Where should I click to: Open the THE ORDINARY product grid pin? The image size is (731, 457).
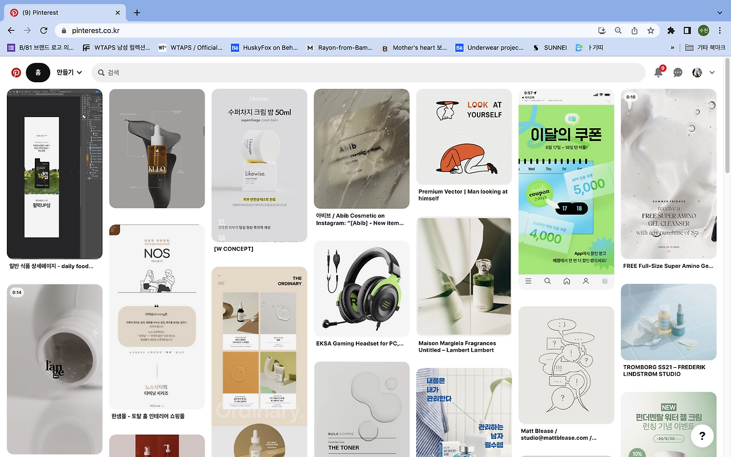coord(259,362)
